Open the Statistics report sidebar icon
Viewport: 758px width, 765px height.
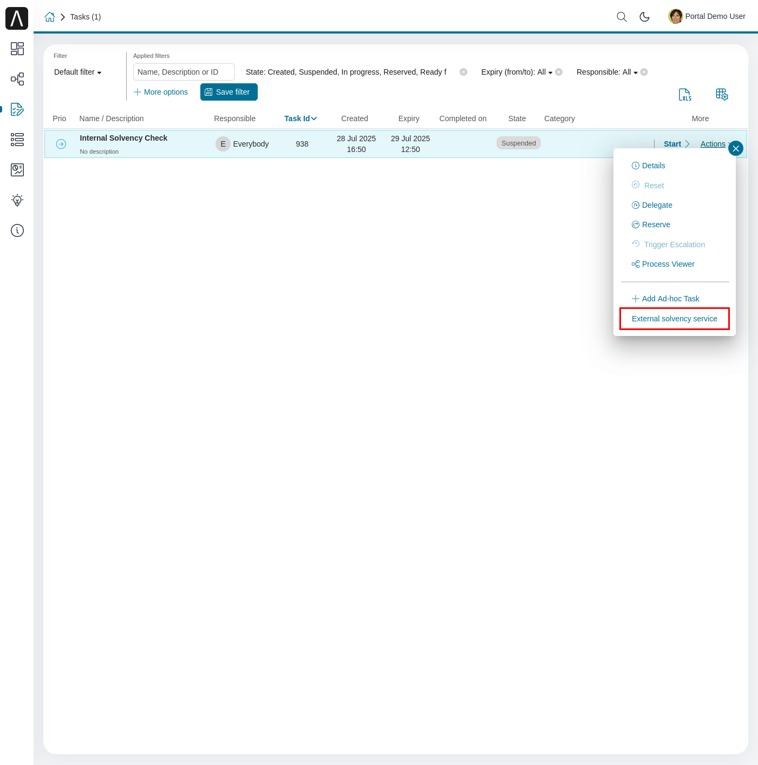click(17, 170)
